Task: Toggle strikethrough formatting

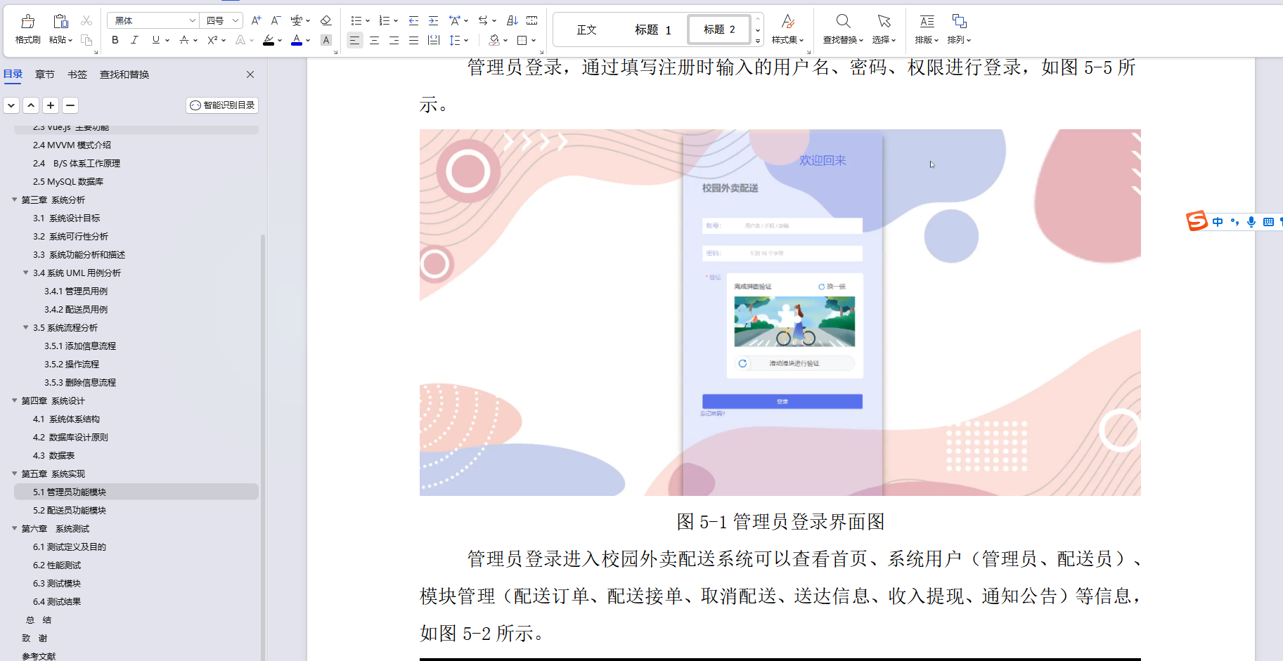Action: [184, 40]
